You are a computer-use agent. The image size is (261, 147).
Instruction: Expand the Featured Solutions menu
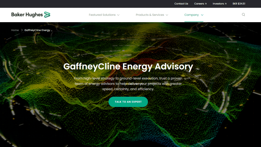(x=104, y=15)
